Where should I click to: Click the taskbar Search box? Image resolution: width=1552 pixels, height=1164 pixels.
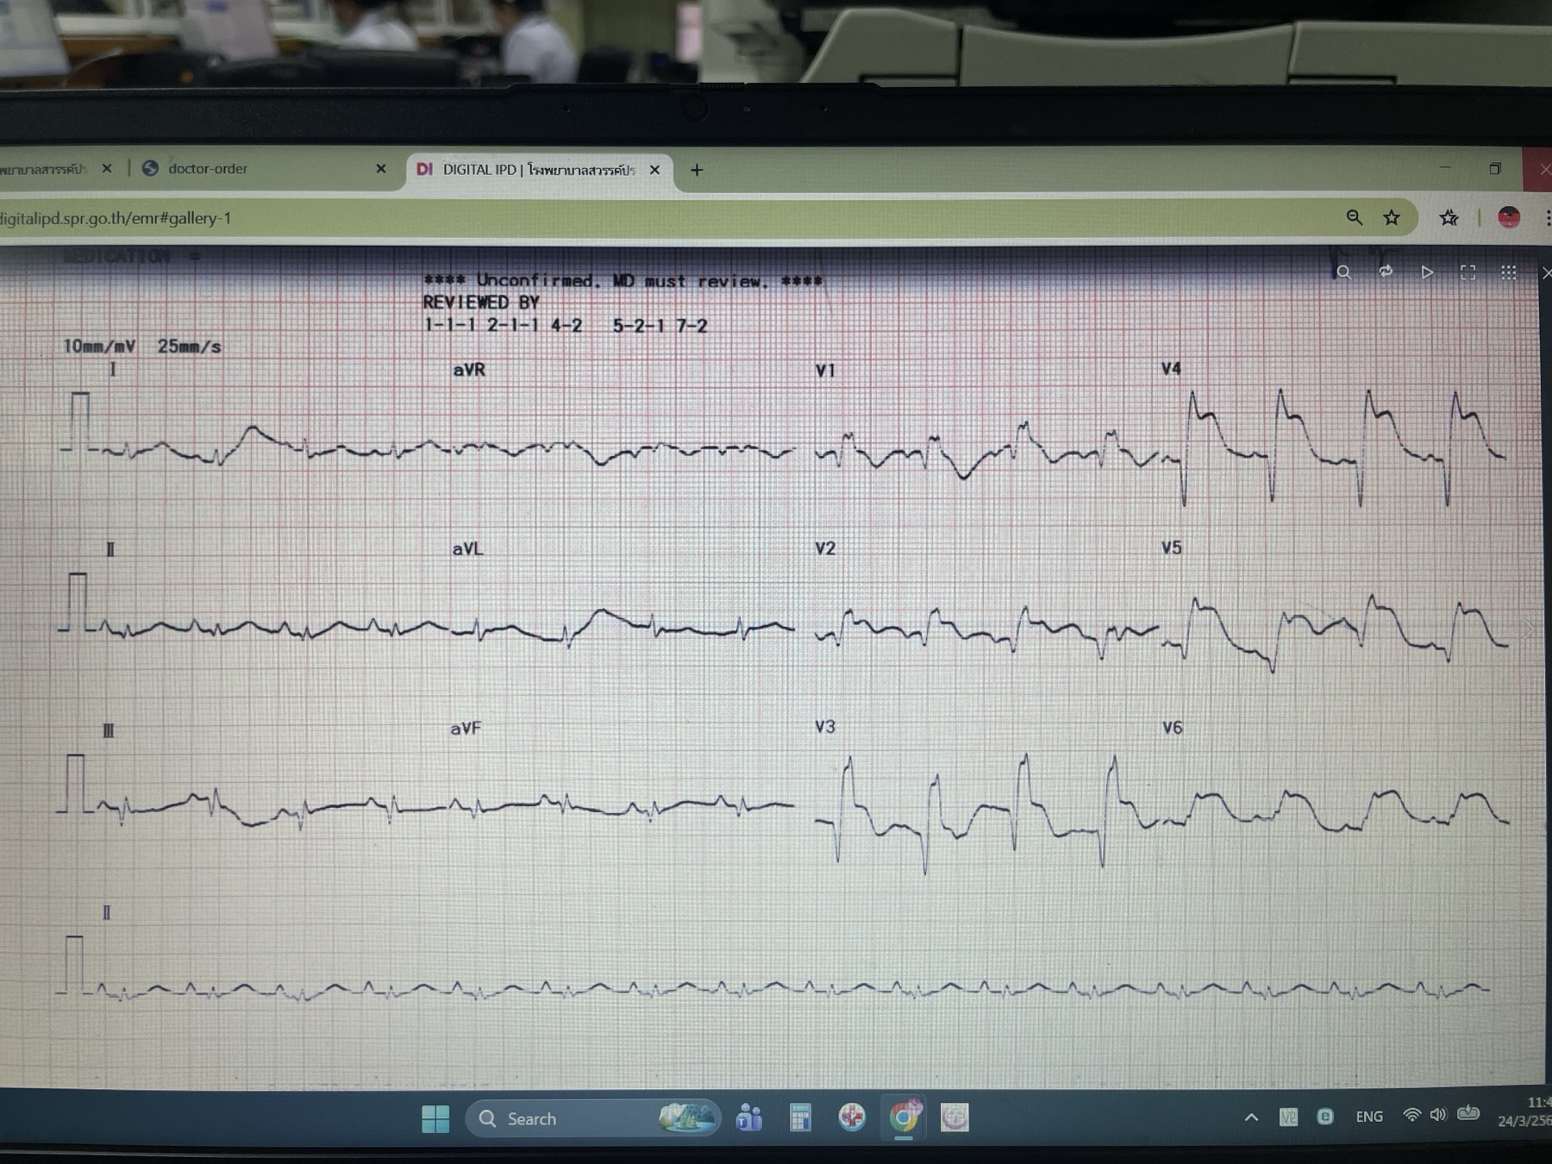(593, 1118)
